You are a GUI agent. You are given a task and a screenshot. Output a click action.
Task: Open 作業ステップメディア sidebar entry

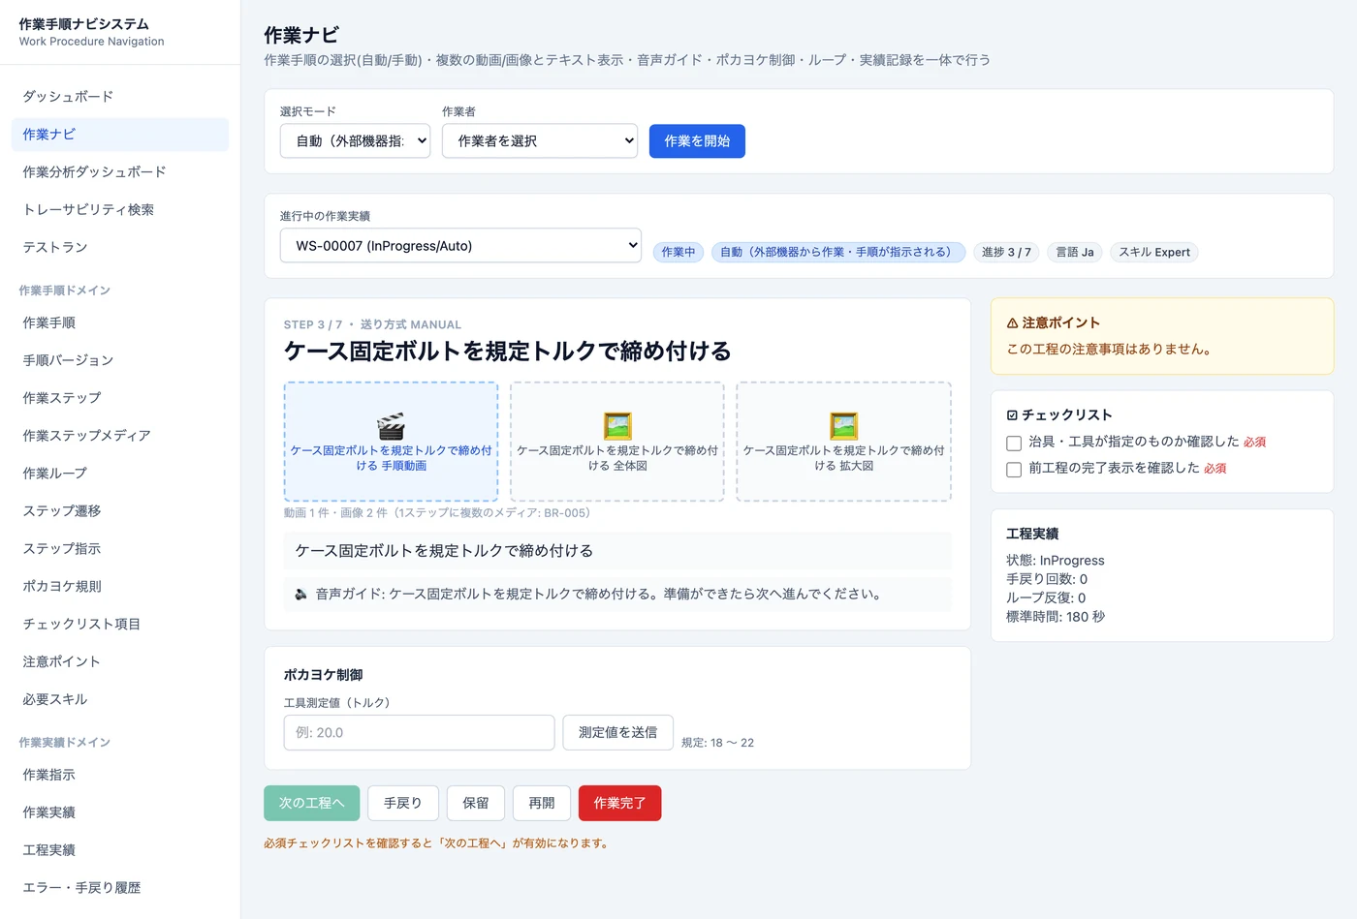tap(120, 436)
